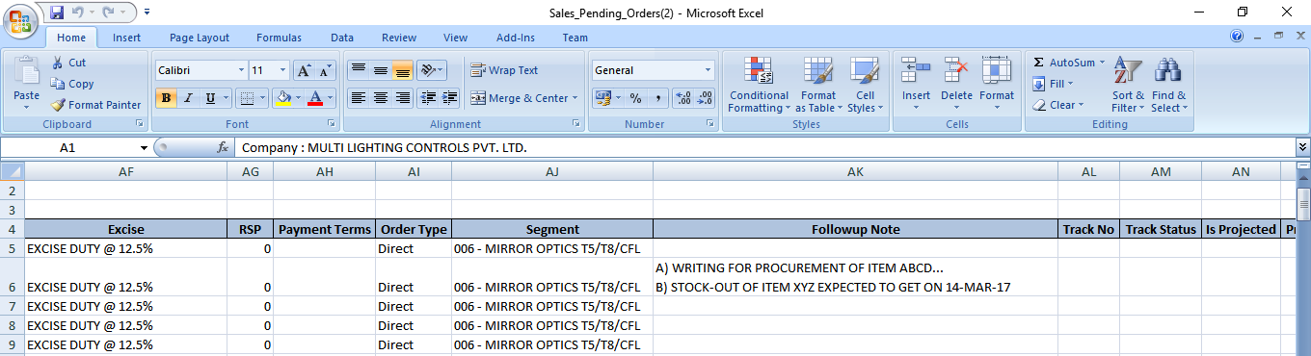Screen dimensions: 1311x356
Task: Open the General number format dropdown
Action: click(709, 70)
